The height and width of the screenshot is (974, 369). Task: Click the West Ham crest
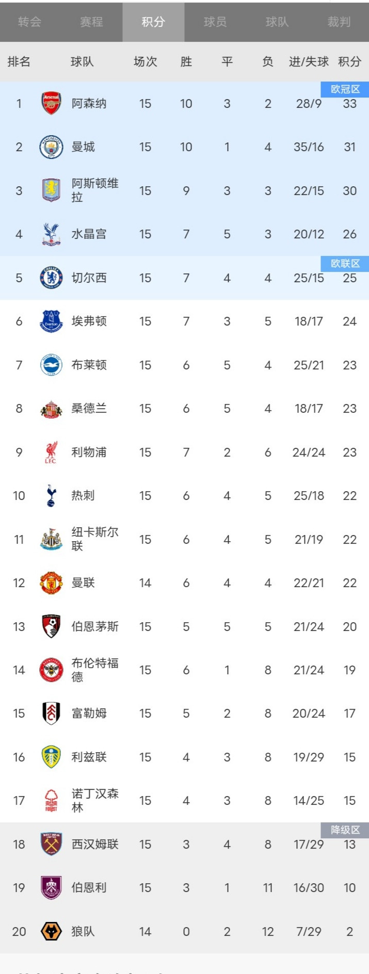[51, 845]
